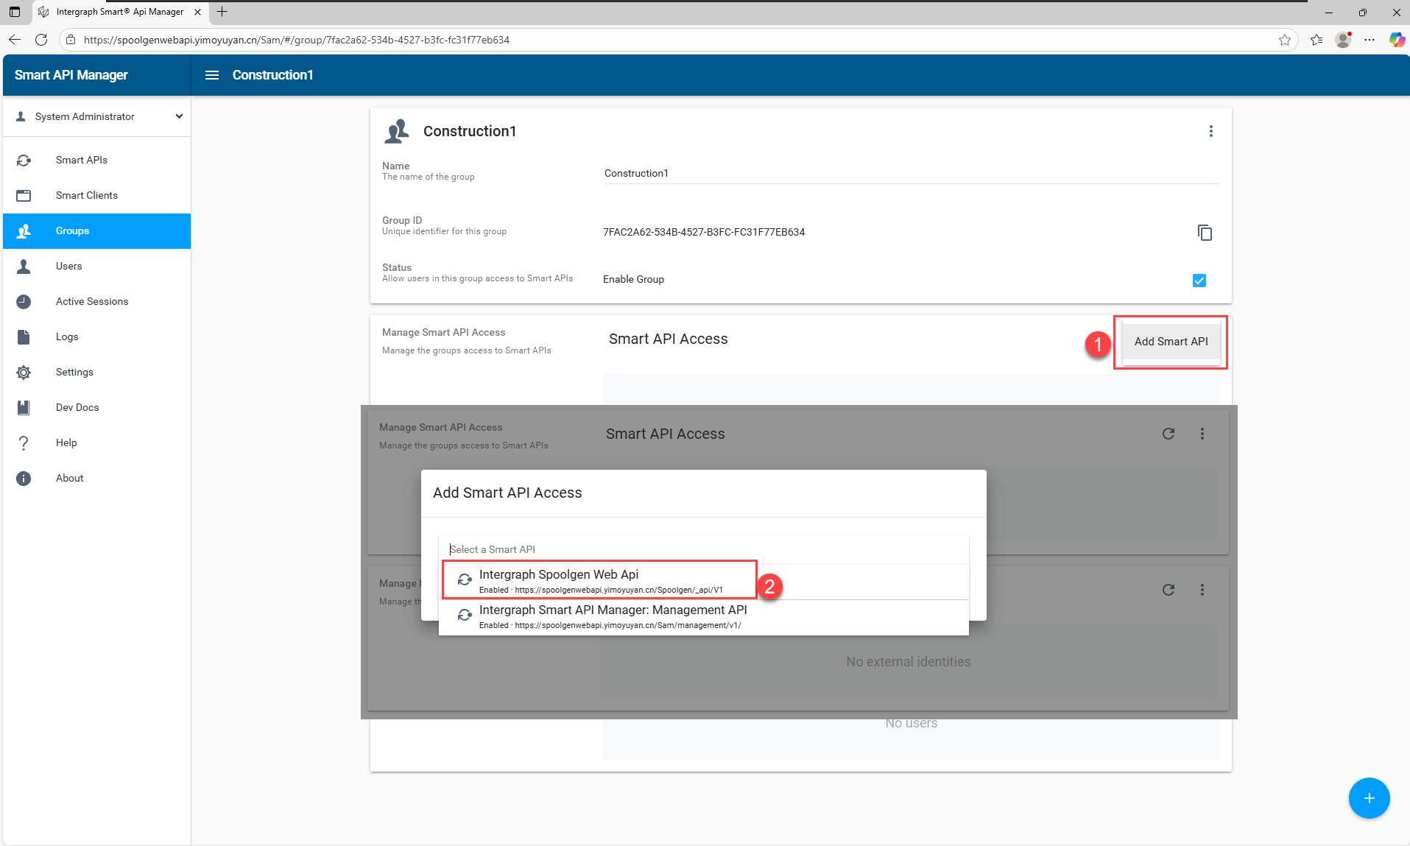
Task: Click the Active Sessions clock icon
Action: 24,302
